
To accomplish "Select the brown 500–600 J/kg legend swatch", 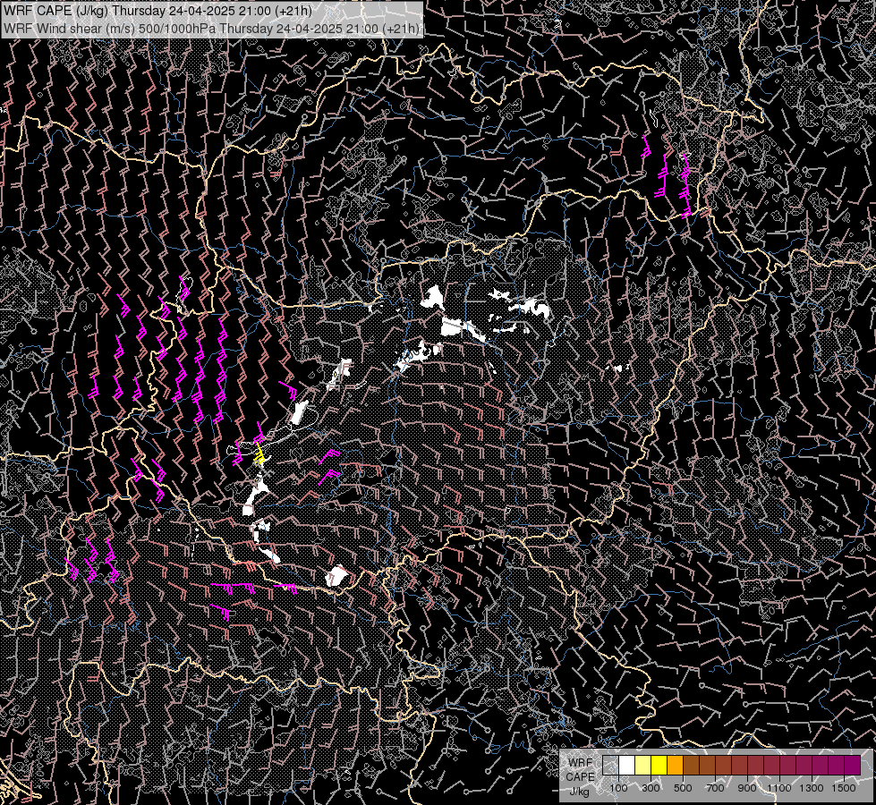I will (692, 765).
